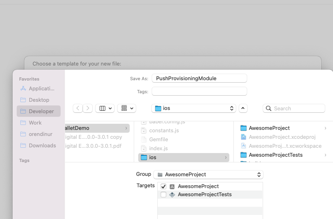This screenshot has width=333, height=219.
Task: Select Downloads in the Favorites sidebar
Action: (42, 145)
